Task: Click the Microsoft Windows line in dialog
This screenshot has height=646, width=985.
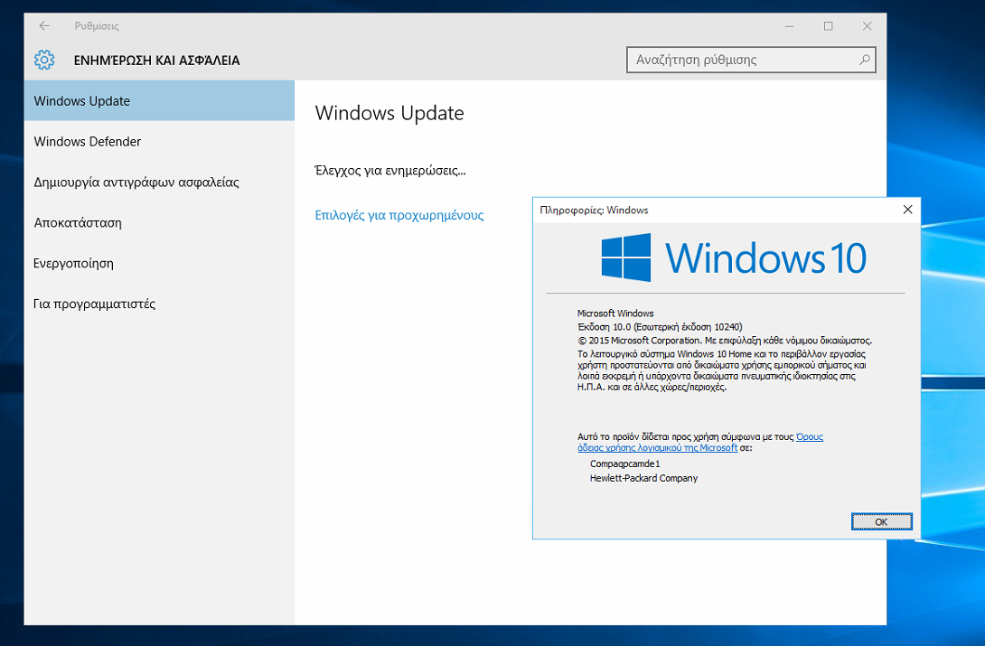Action: point(615,314)
